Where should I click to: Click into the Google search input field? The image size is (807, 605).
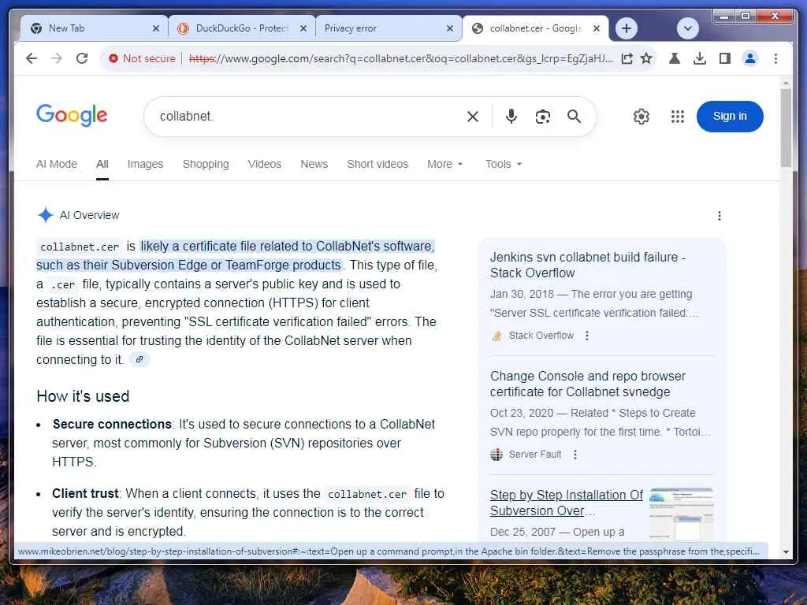point(309,117)
